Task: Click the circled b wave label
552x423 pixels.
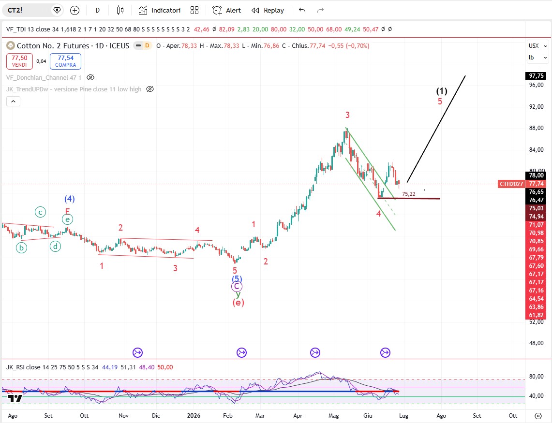Action: pos(21,248)
